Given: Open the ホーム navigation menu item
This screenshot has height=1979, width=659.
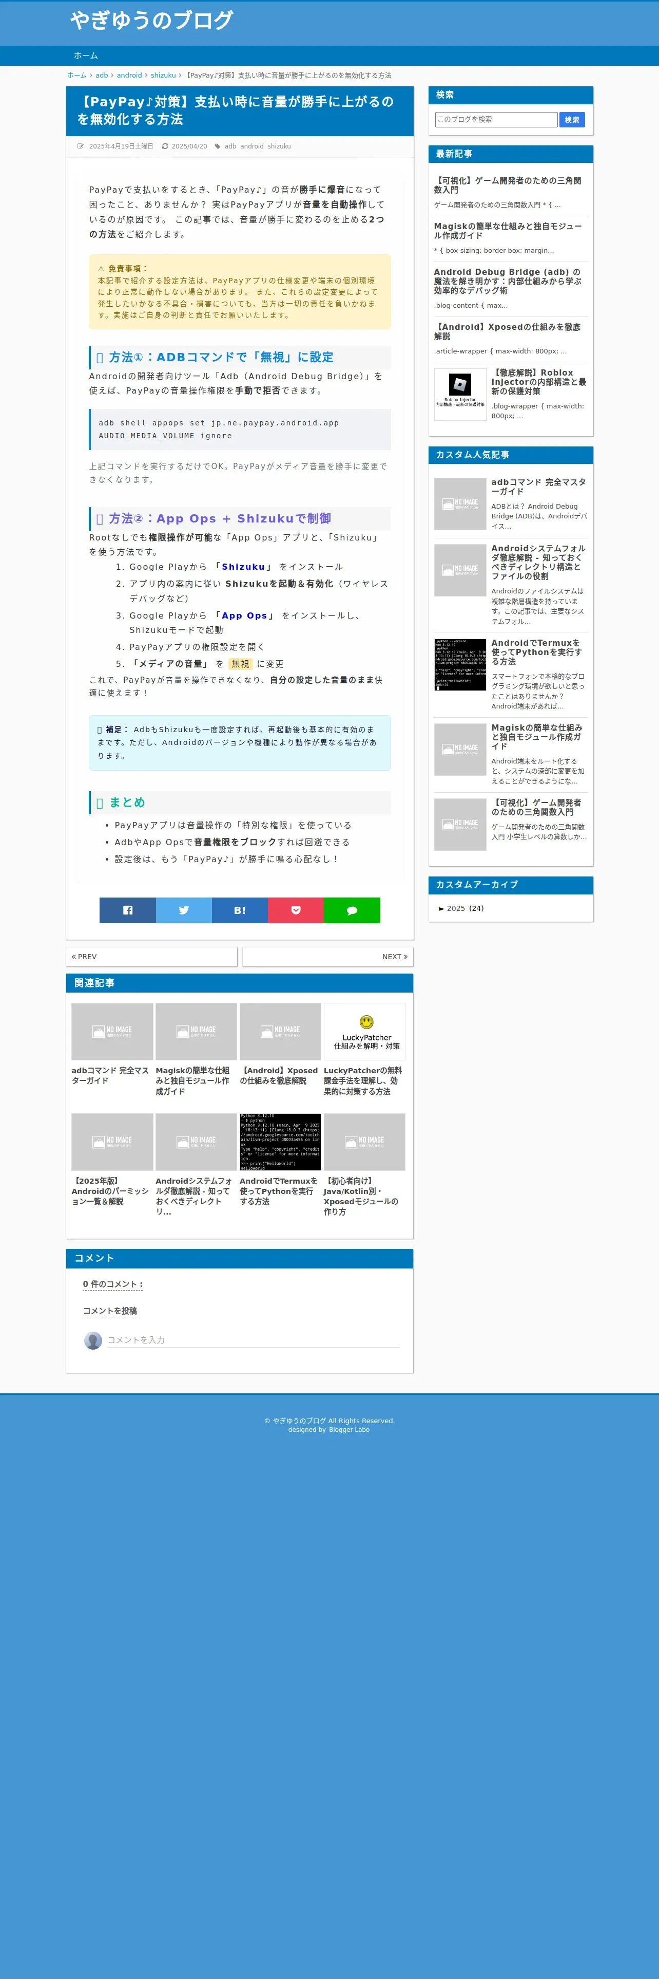Looking at the screenshot, I should (x=86, y=55).
